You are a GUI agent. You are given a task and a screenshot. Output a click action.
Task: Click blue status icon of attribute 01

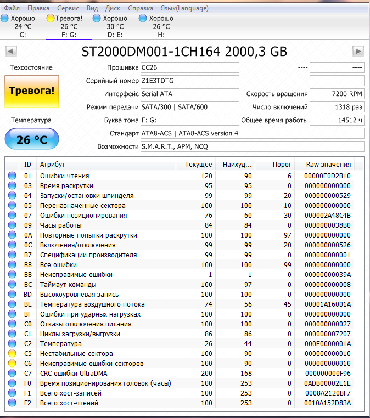pos(12,176)
